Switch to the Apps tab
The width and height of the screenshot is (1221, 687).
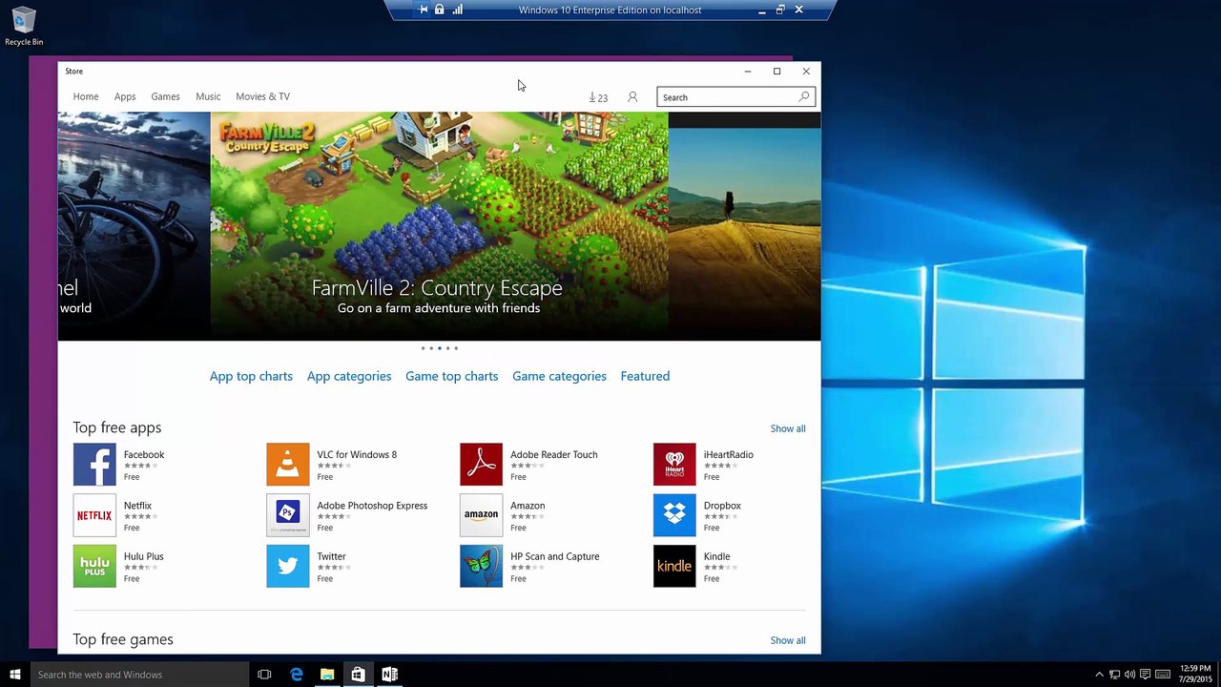click(125, 96)
